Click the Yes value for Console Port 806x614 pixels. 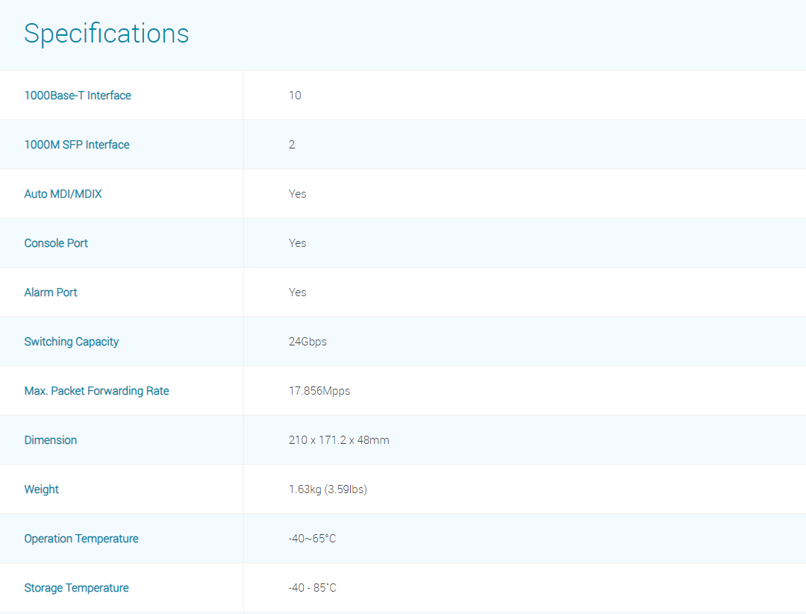click(297, 243)
